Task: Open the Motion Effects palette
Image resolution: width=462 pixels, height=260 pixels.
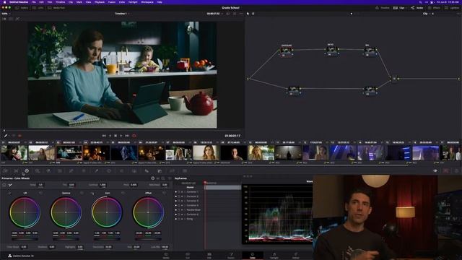Action: [x=60, y=171]
